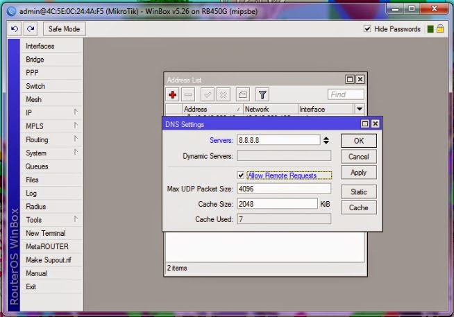454x317 pixels.
Task: Open the Switch menu
Action: (51, 86)
